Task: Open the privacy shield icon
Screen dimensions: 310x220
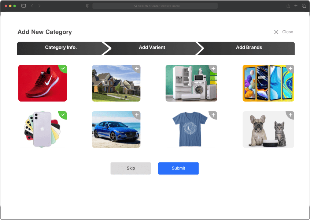Action: (x=87, y=6)
